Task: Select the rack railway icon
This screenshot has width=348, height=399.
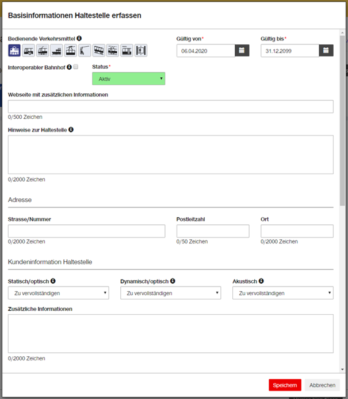Action: 113,50
